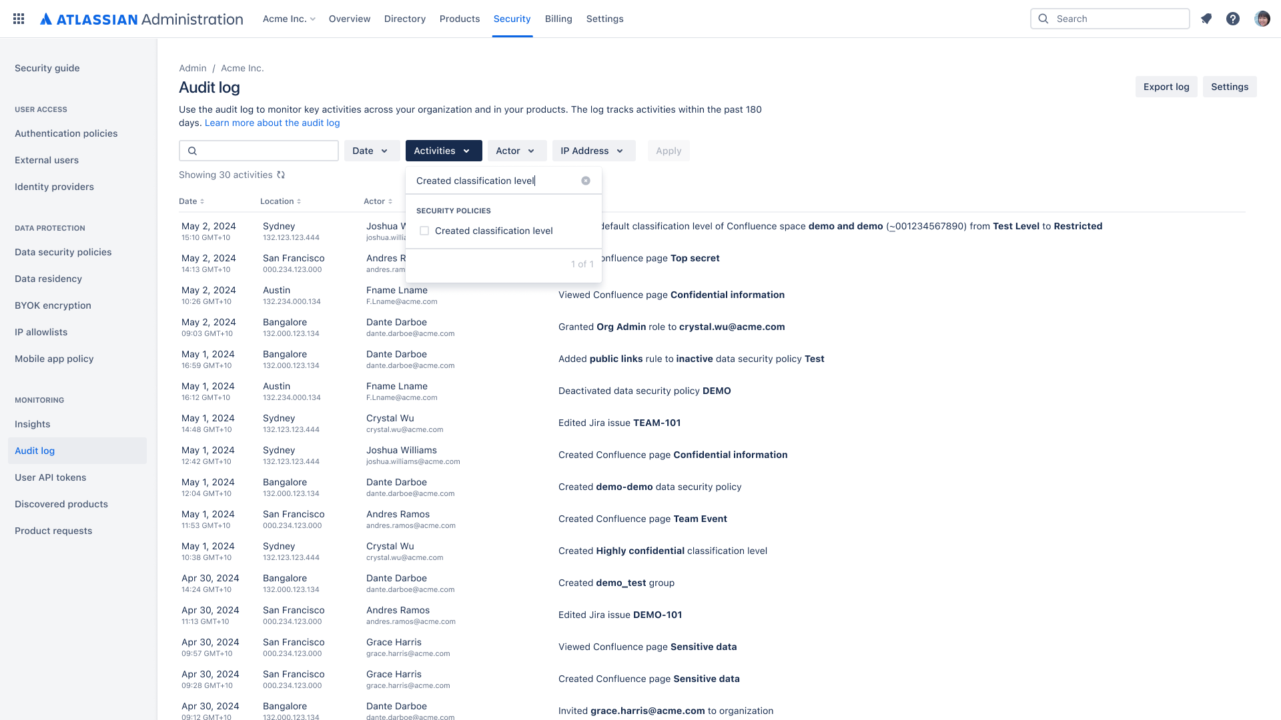Check the Created classification level checkbox
This screenshot has height=720, width=1281.
coord(424,231)
